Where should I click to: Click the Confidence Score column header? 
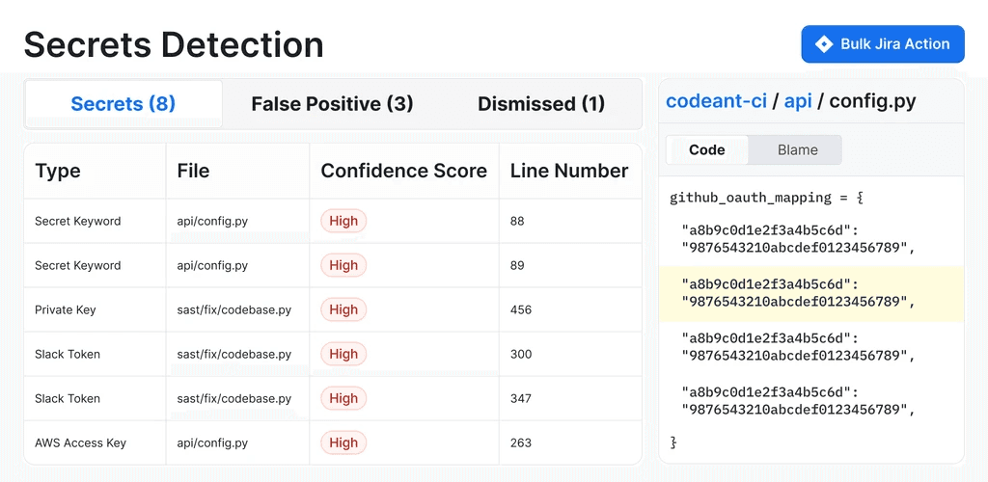pos(404,172)
